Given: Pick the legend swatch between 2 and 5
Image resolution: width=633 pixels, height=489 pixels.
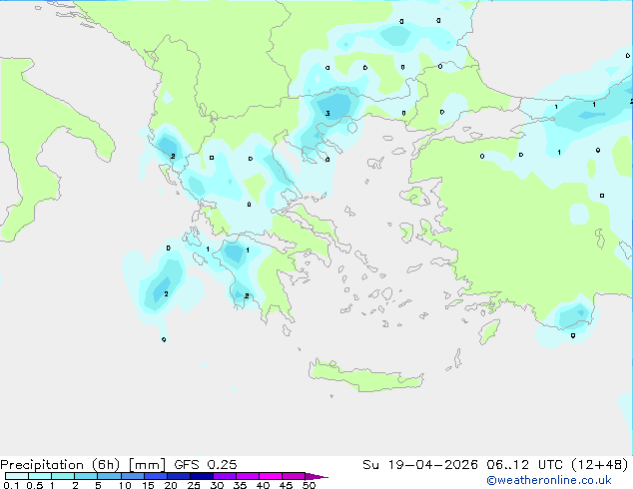Looking at the screenshot, I should coord(86,476).
